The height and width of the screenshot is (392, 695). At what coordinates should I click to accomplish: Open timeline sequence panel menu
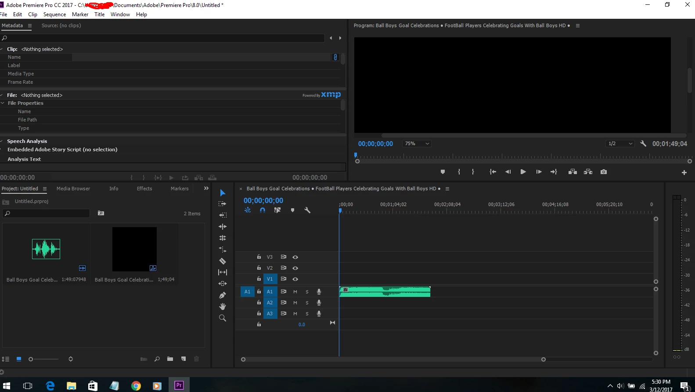pos(447,189)
